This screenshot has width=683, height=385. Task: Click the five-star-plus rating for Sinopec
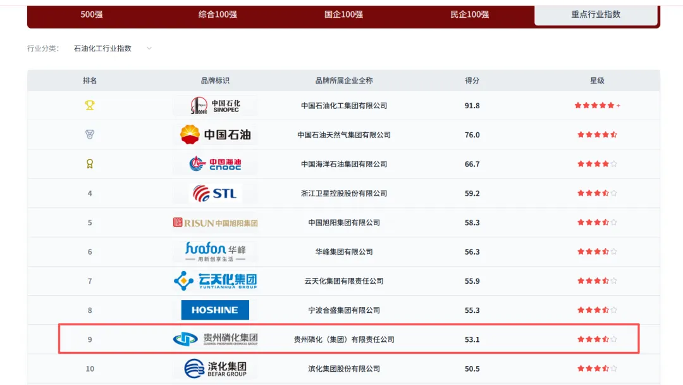pyautogui.click(x=597, y=105)
